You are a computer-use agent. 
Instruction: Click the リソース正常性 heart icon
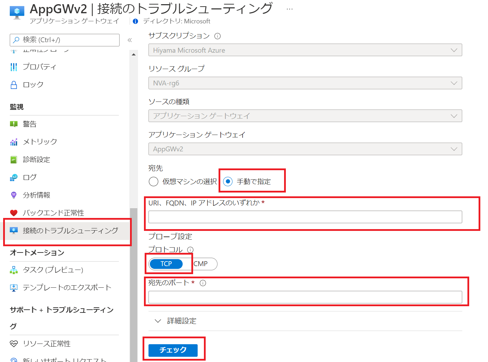point(14,344)
